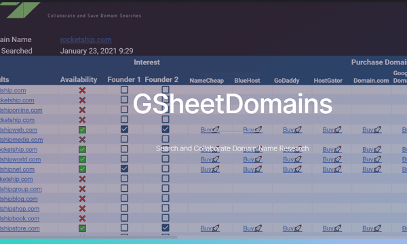
Task: Check Founder 1 box for tshipstore.com
Action: (124, 228)
